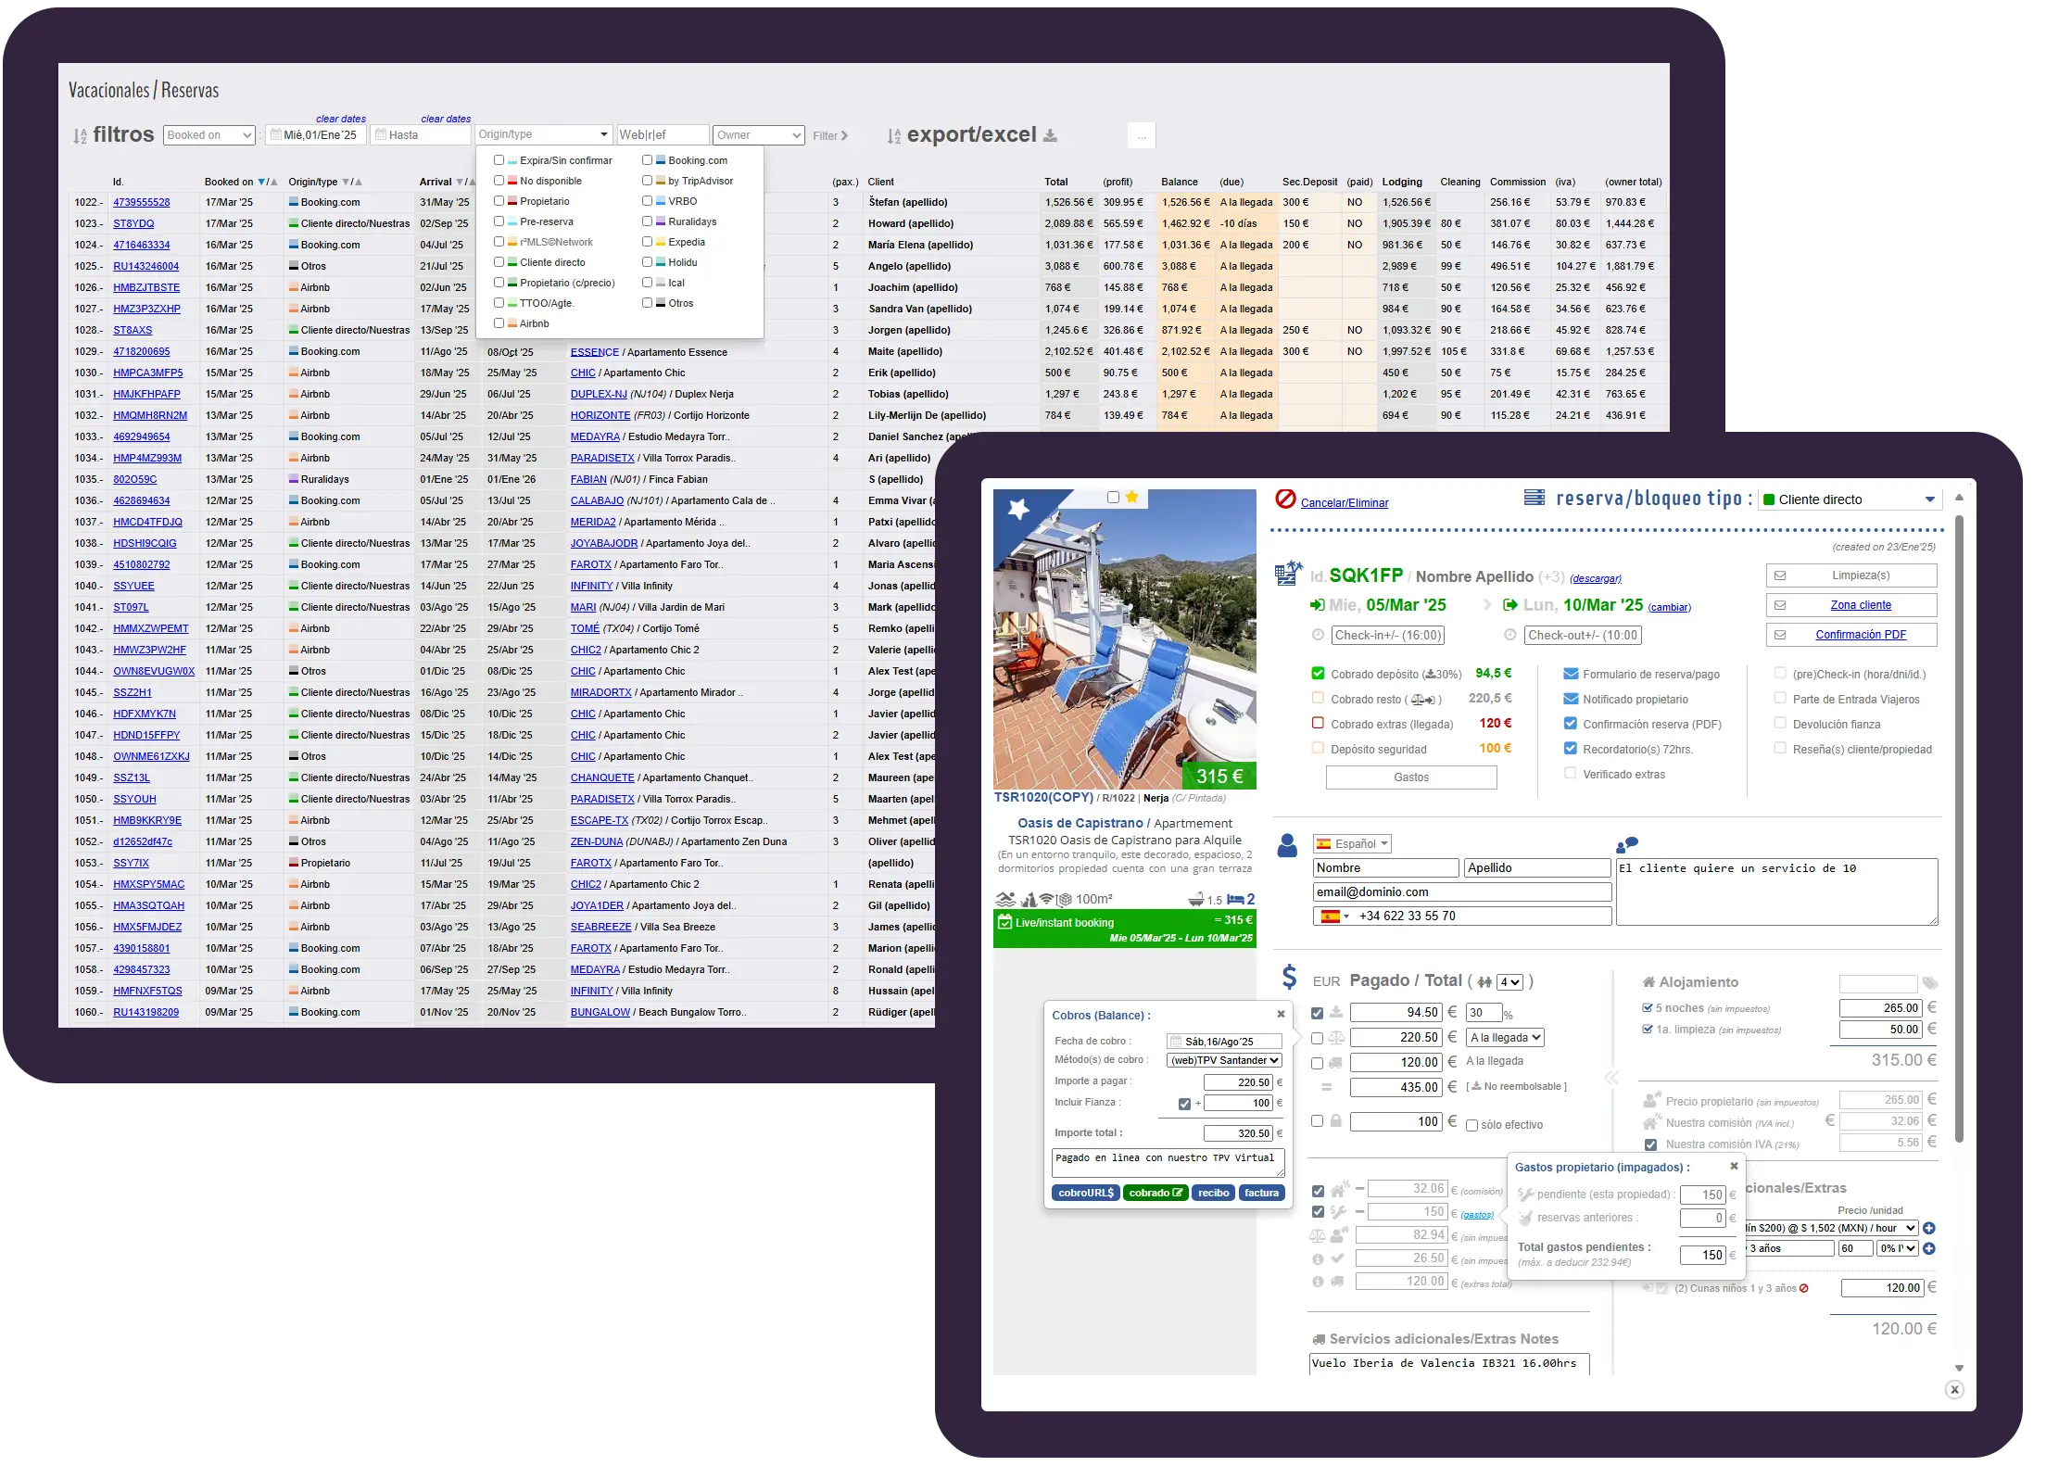Image resolution: width=2046 pixels, height=1479 pixels.
Task: Click blue plus icon next to hourly extras dropdown
Action: (x=1929, y=1228)
